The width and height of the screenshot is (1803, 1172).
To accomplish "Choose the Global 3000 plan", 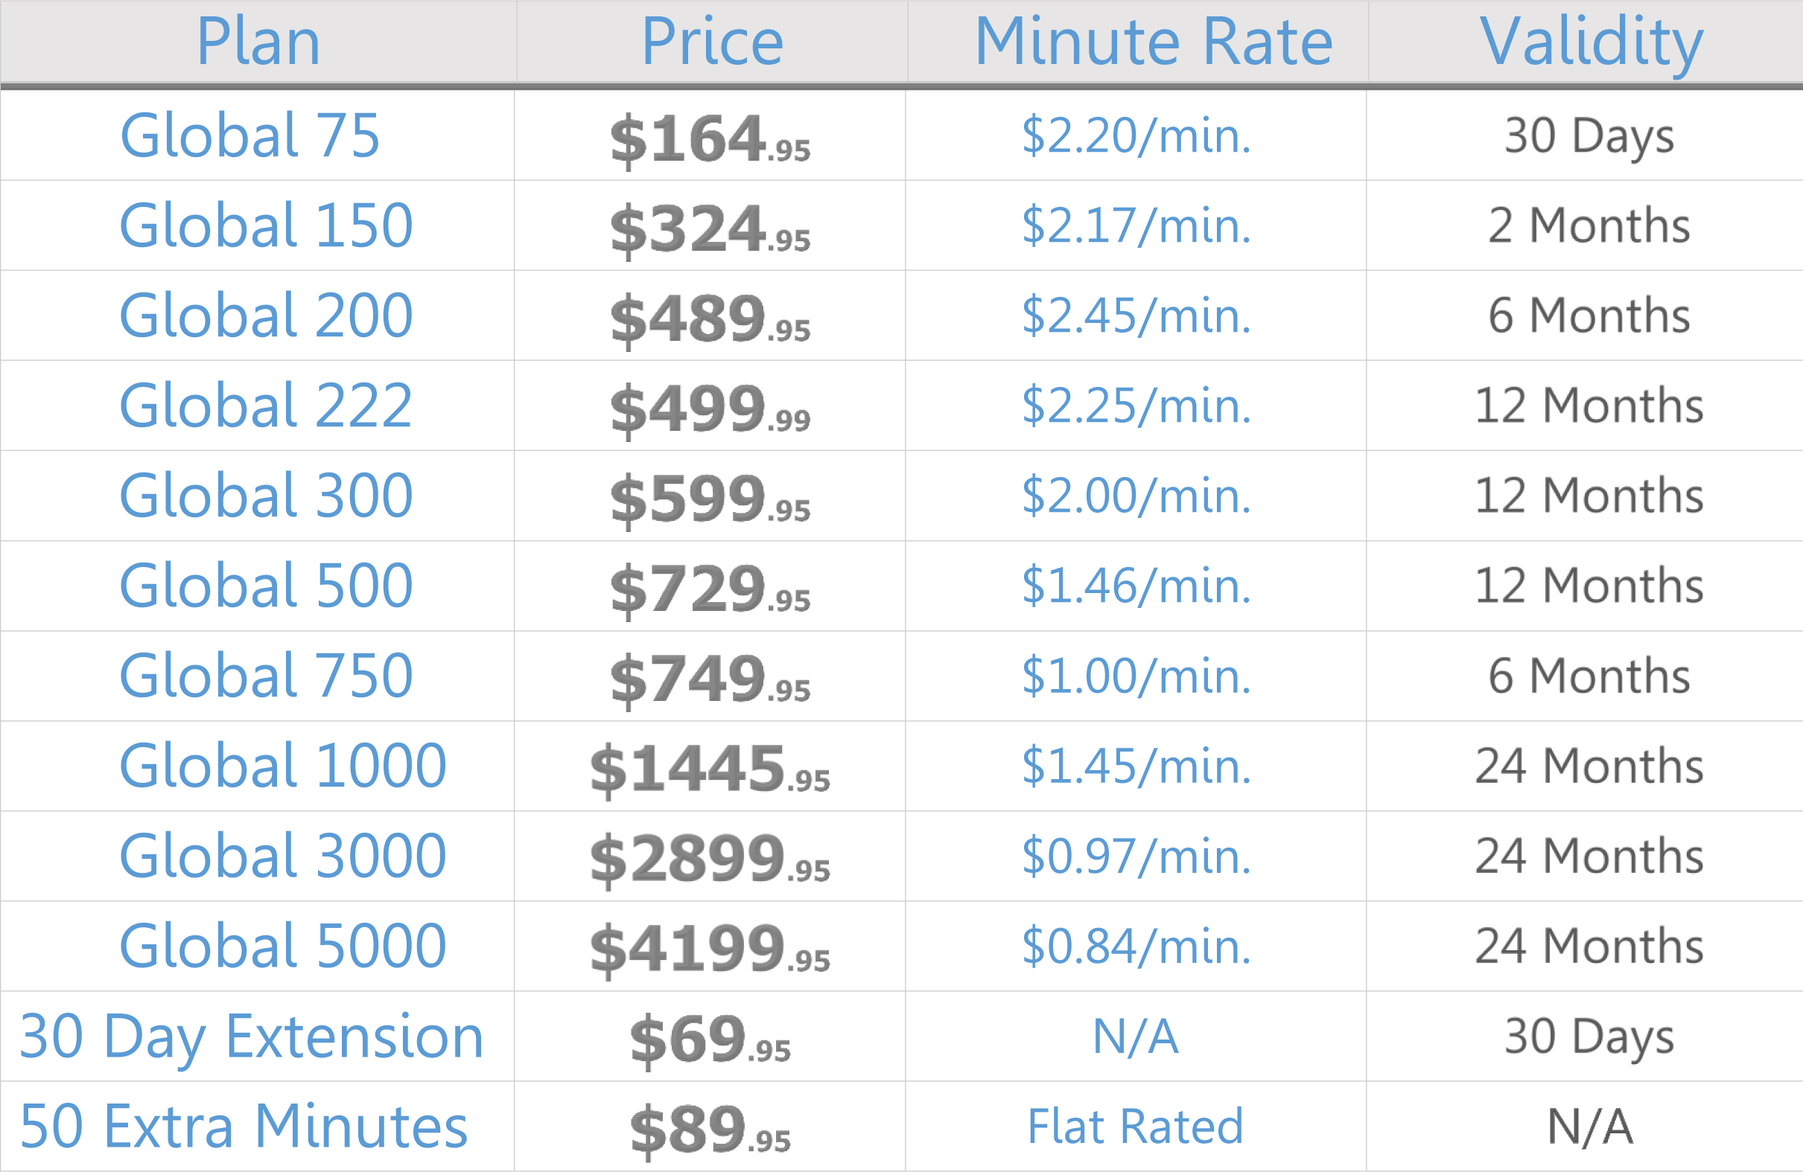I will 282,856.
